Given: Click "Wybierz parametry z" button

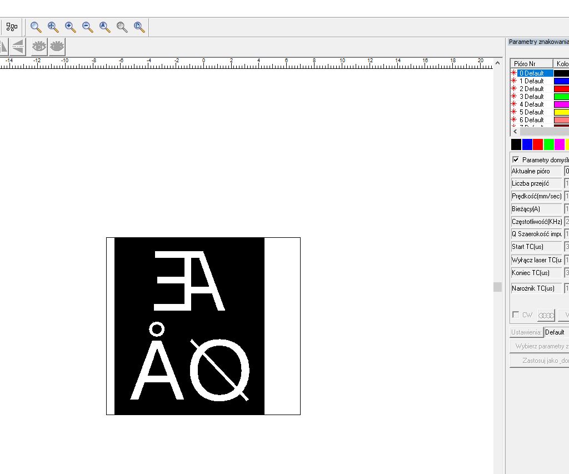Looking at the screenshot, I should click(x=540, y=346).
